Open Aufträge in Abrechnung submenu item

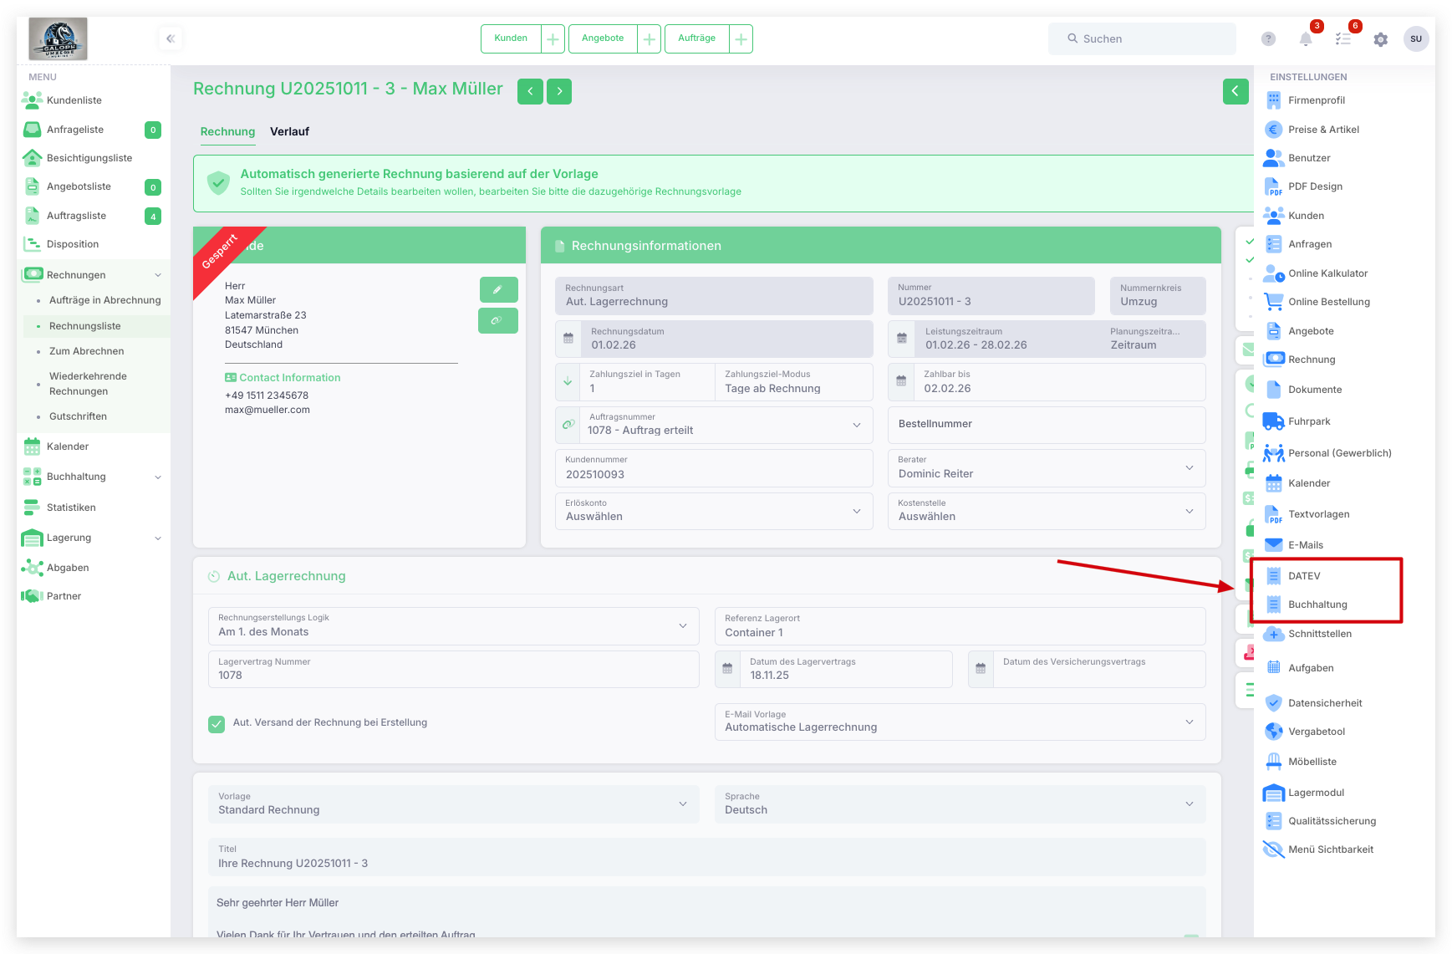point(105,300)
